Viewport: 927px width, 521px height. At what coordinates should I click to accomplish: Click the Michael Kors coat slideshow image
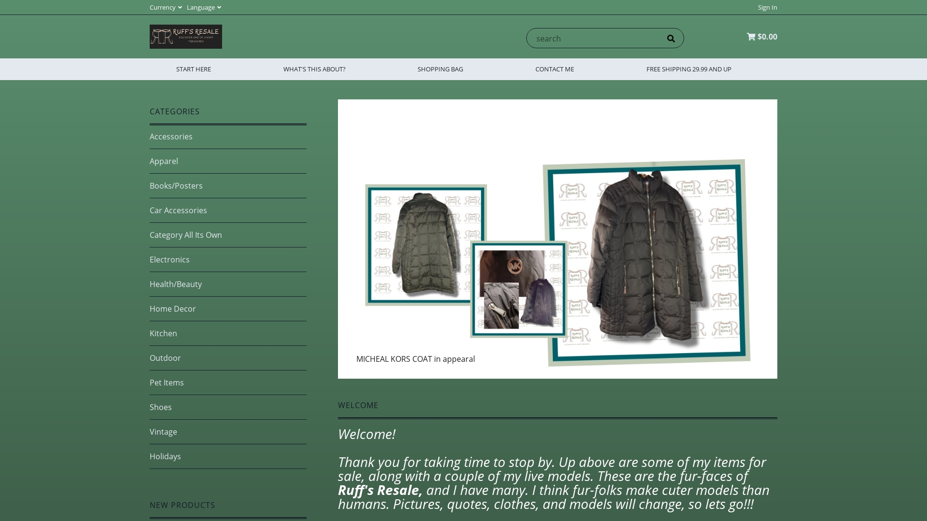coord(558,239)
